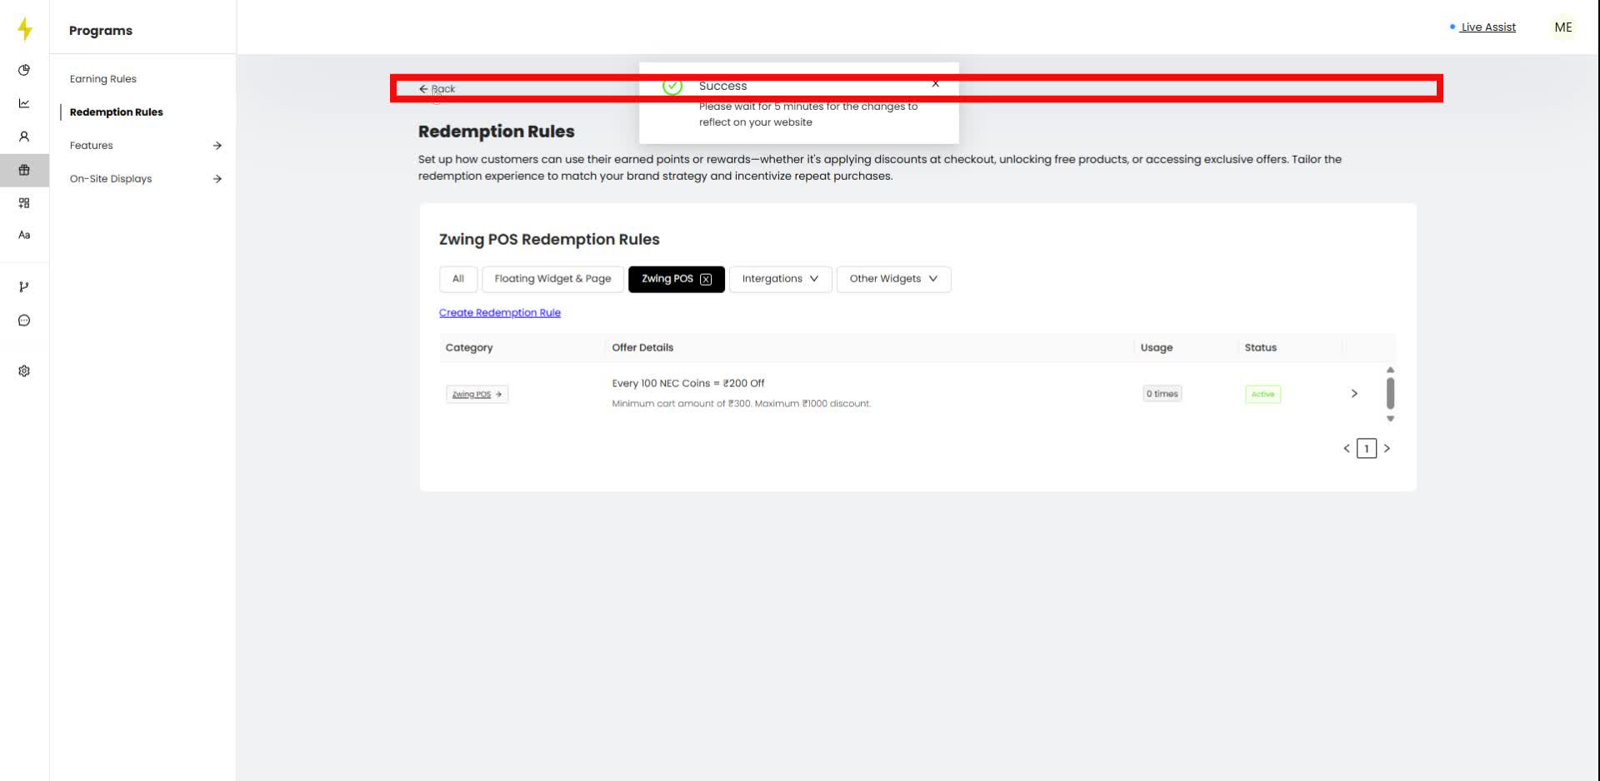This screenshot has width=1600, height=781.
Task: Open the Other Widgets dropdown
Action: pos(892,279)
